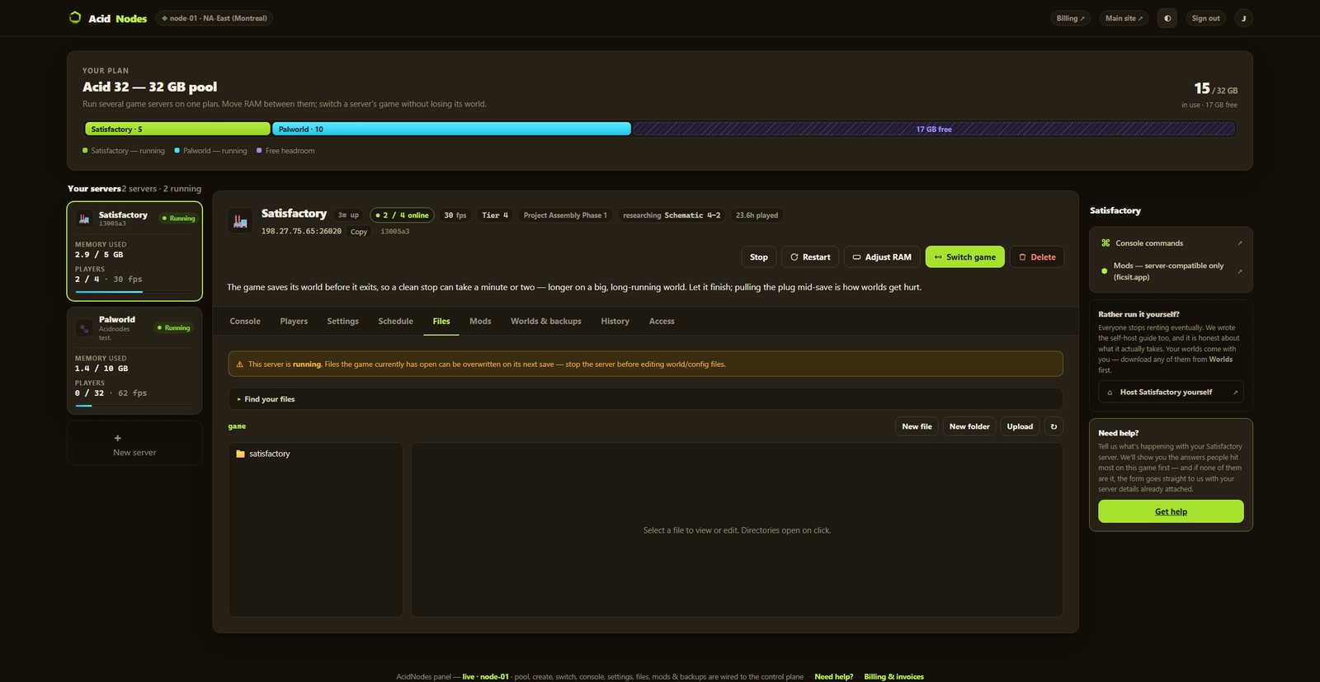Open the Schedule tab
Viewport: 1320px width, 682px height.
click(x=396, y=322)
